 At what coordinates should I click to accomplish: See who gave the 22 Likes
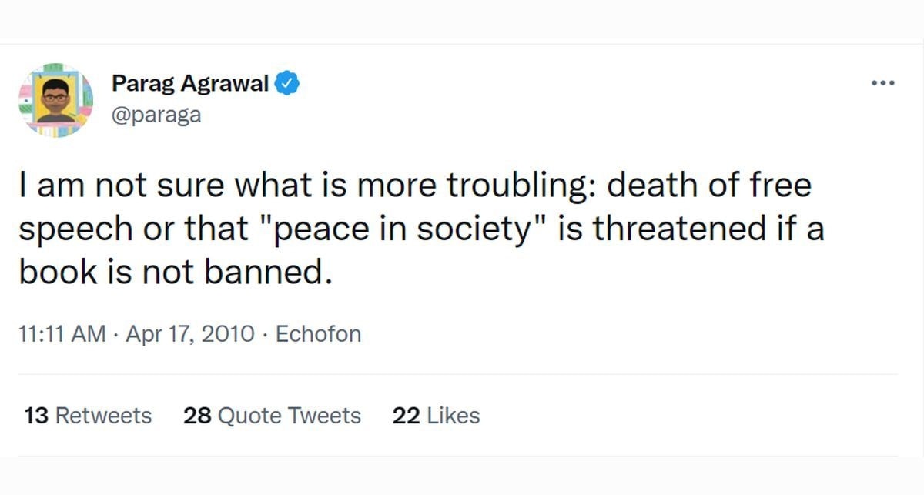pyautogui.click(x=436, y=416)
